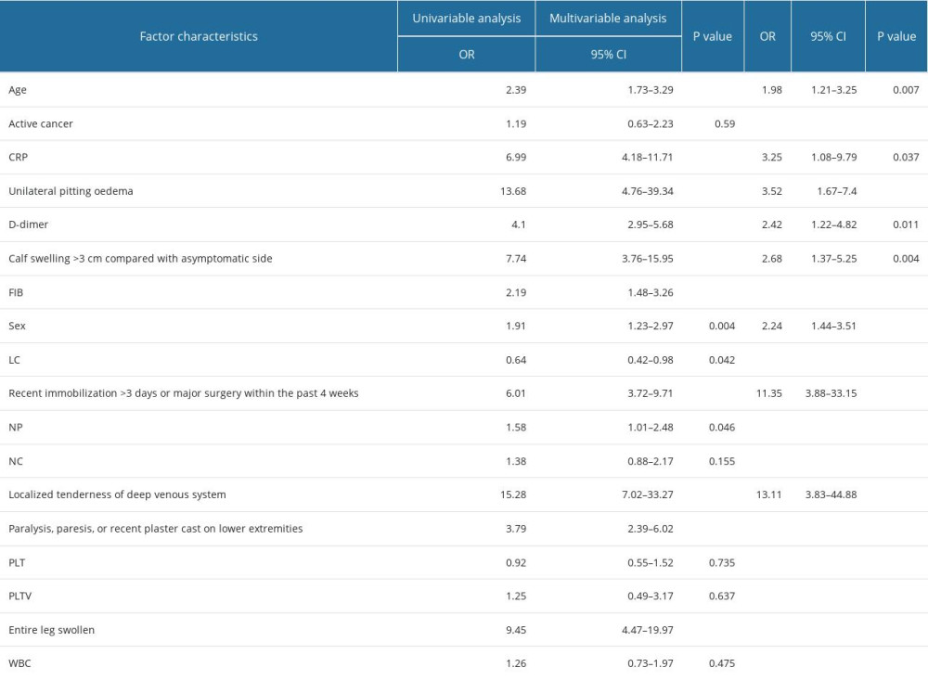
Task: Select the 'Univariable analysis' header cell
Action: point(466,18)
